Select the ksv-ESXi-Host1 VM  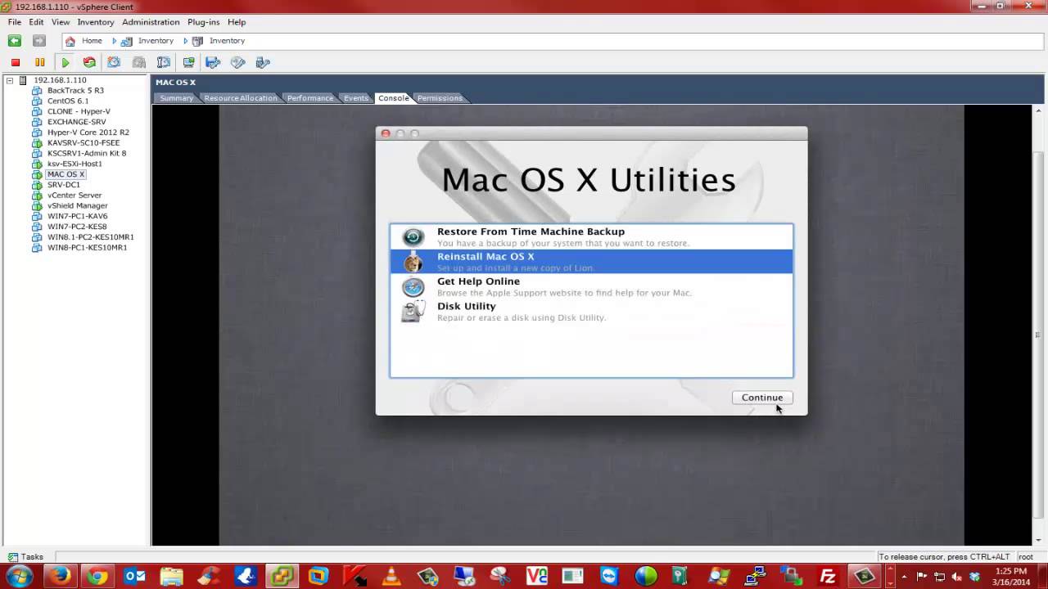75,164
